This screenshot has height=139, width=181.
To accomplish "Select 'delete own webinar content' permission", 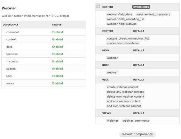I will point(126,97).
